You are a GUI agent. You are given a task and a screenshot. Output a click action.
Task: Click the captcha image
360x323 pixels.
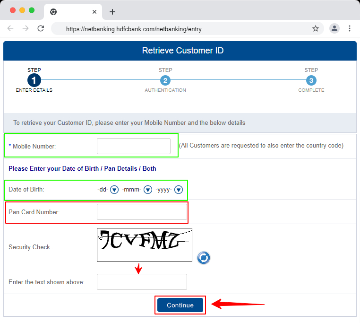145,245
